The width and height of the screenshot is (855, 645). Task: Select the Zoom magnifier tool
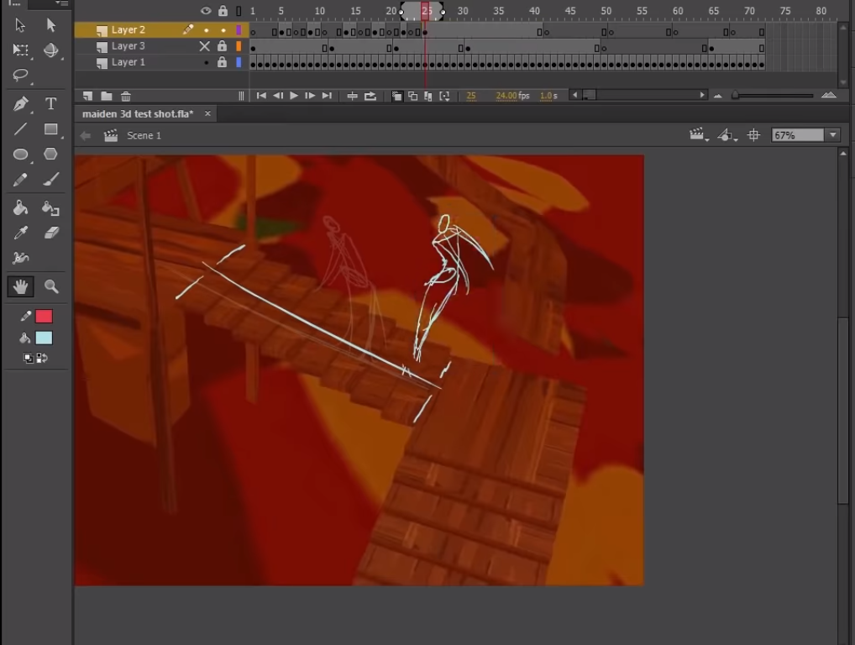tap(51, 286)
